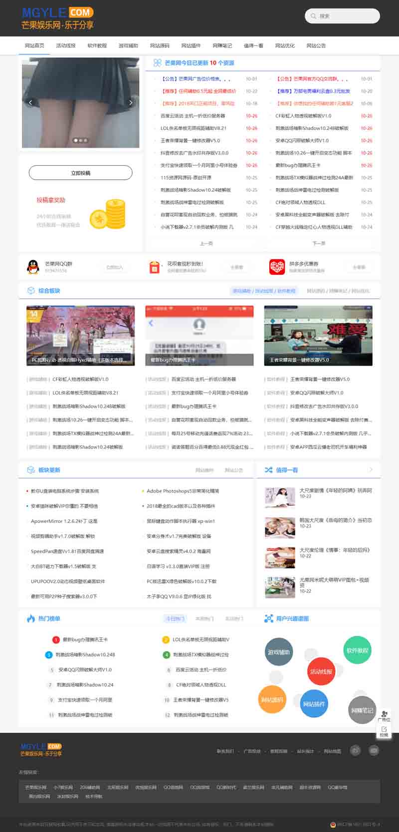Select the first carousel indicator dot
This screenshot has height=832, width=399.
tap(76, 140)
